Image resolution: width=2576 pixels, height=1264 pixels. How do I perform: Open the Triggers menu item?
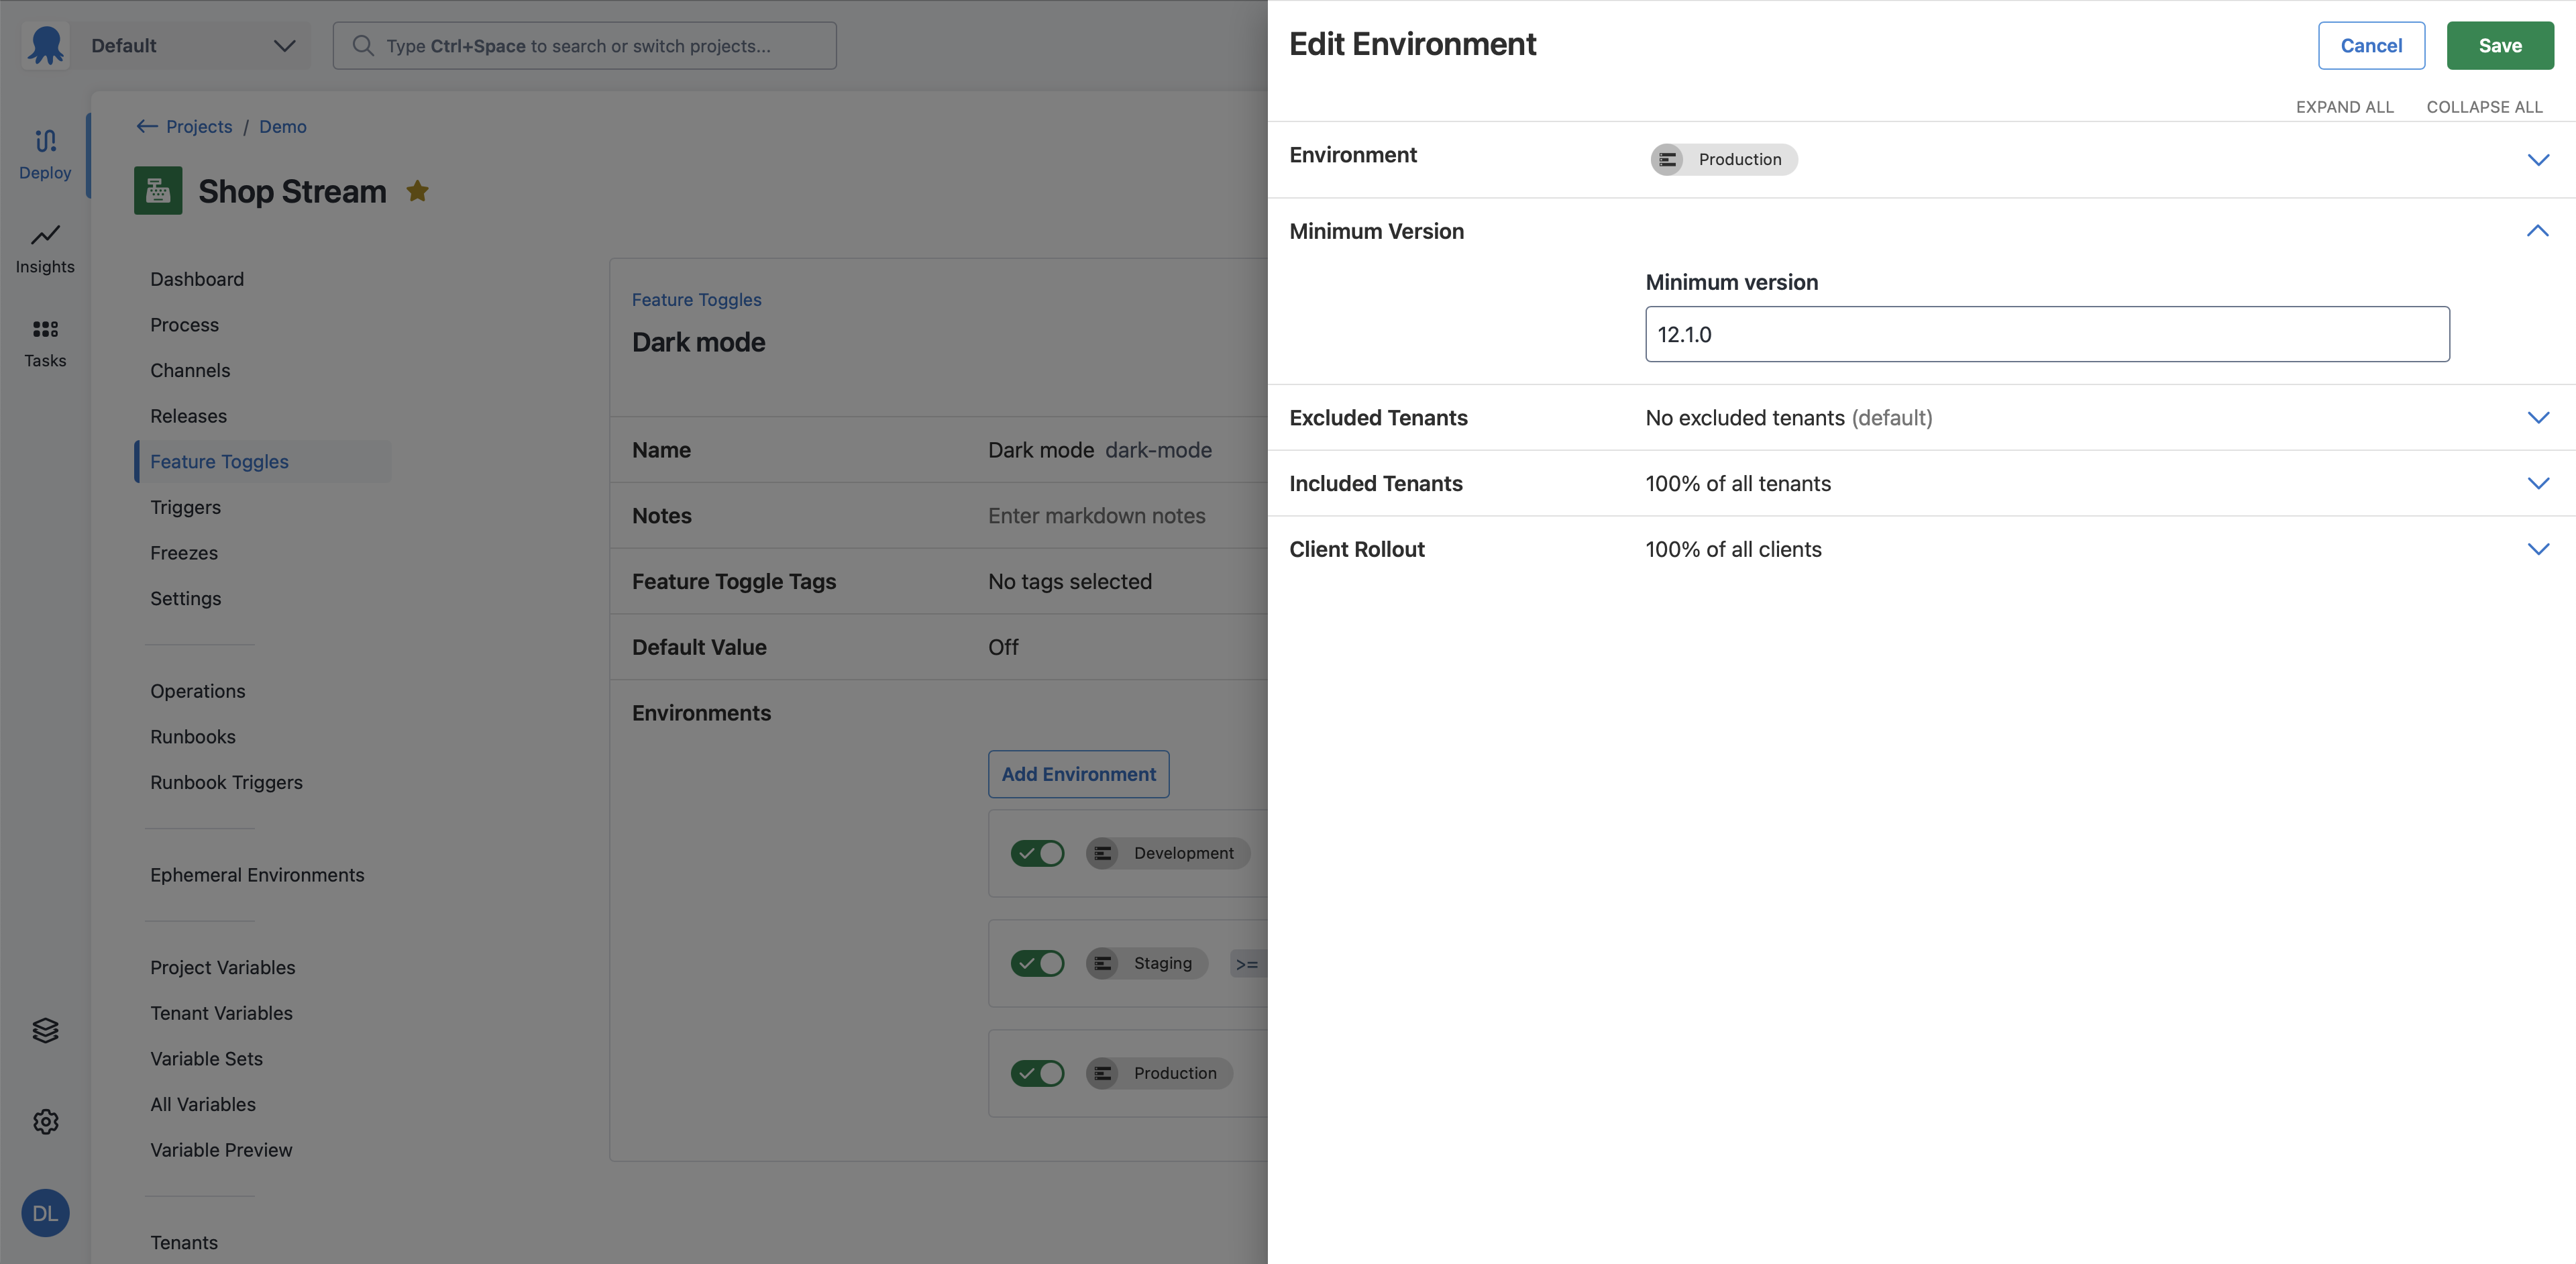click(x=185, y=507)
